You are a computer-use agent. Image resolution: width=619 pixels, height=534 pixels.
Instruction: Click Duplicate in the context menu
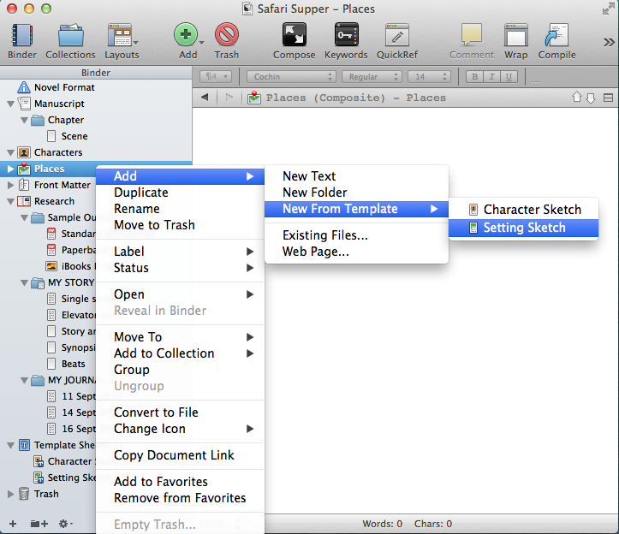click(180, 193)
